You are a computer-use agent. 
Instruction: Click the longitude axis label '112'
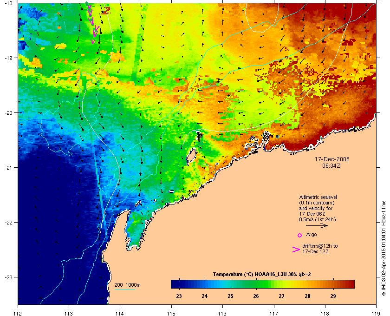[18, 314]
